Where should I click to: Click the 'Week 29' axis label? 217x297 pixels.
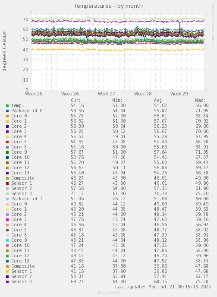tap(179, 94)
